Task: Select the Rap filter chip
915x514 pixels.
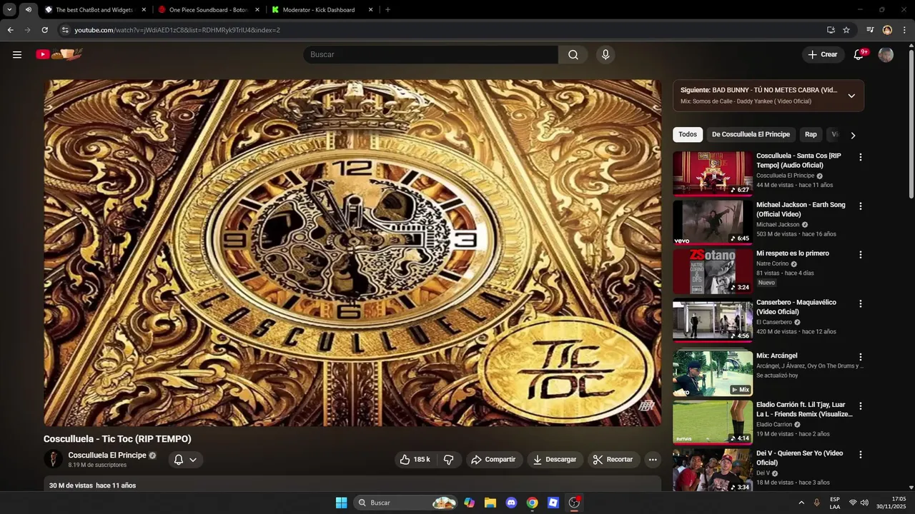Action: click(811, 134)
